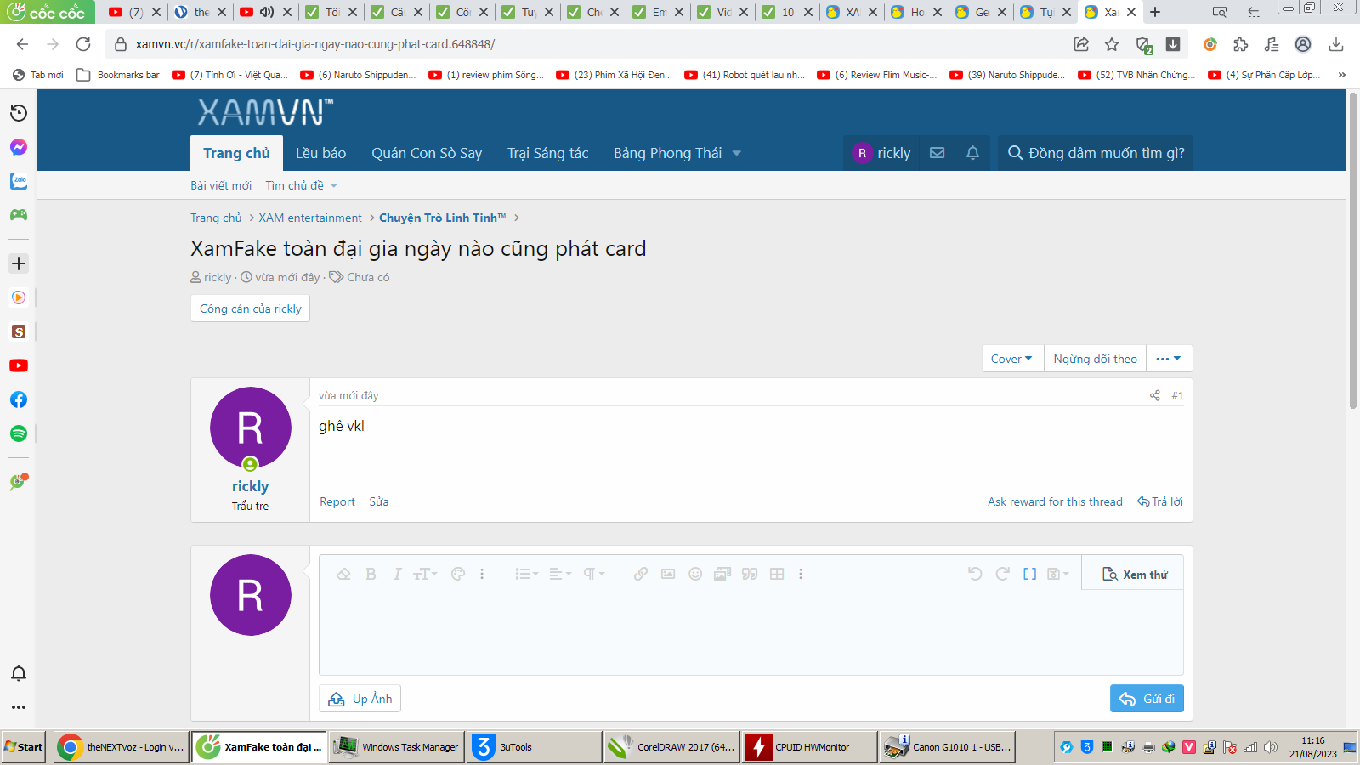Open the notifications bell in forum header
The image size is (1360, 765).
click(972, 153)
